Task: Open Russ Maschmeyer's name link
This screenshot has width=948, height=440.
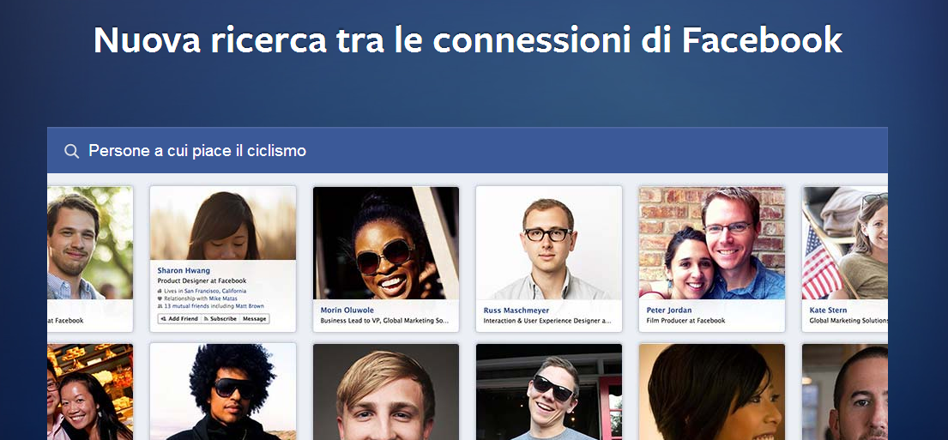Action: coord(516,310)
